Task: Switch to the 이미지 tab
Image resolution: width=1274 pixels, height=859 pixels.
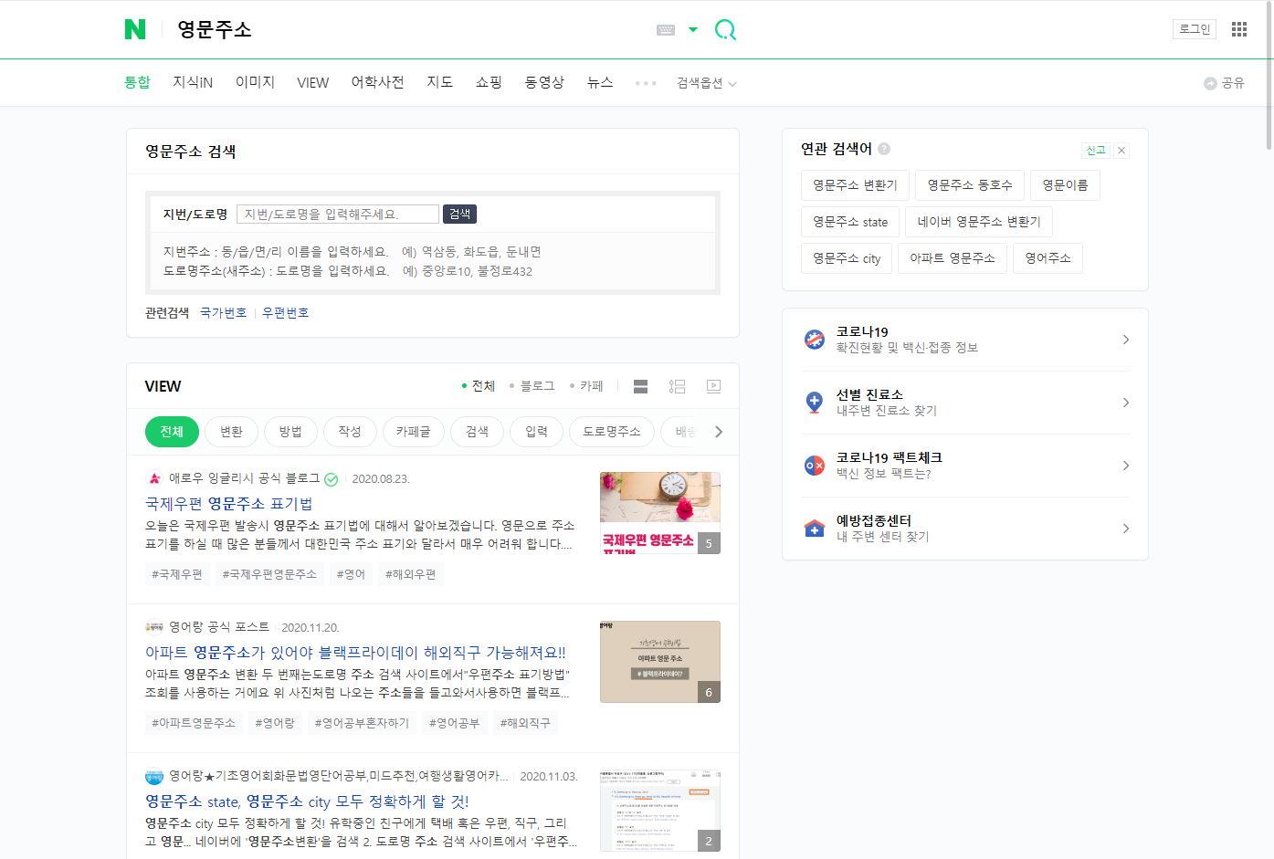Action: [x=255, y=82]
